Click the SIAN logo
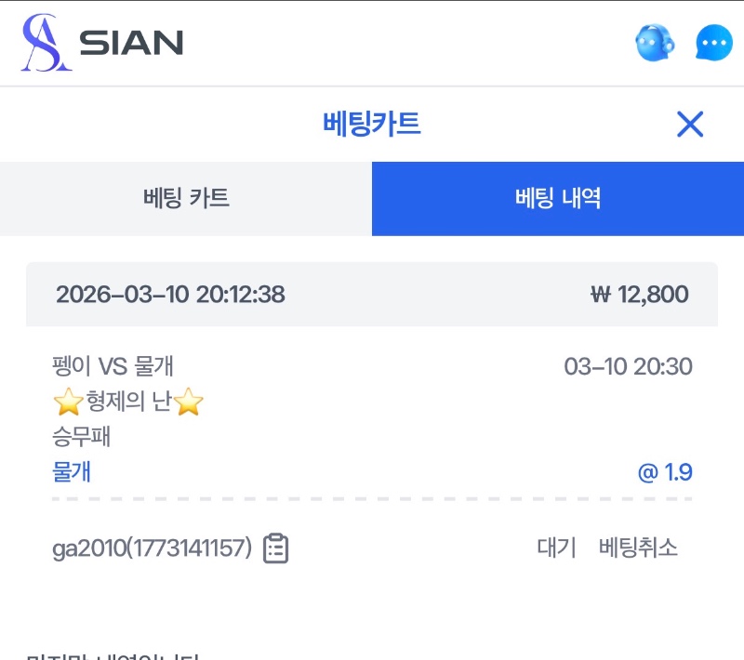The image size is (744, 660). tap(102, 43)
